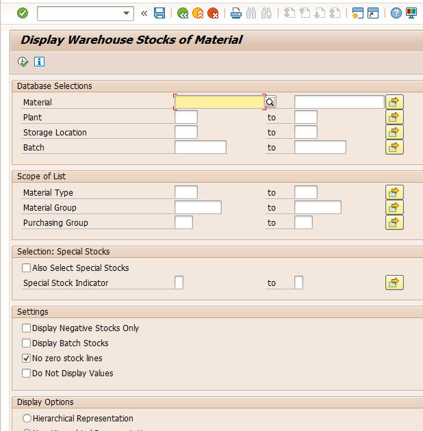Click the Customize Local Layout monitor icon

pos(411,13)
